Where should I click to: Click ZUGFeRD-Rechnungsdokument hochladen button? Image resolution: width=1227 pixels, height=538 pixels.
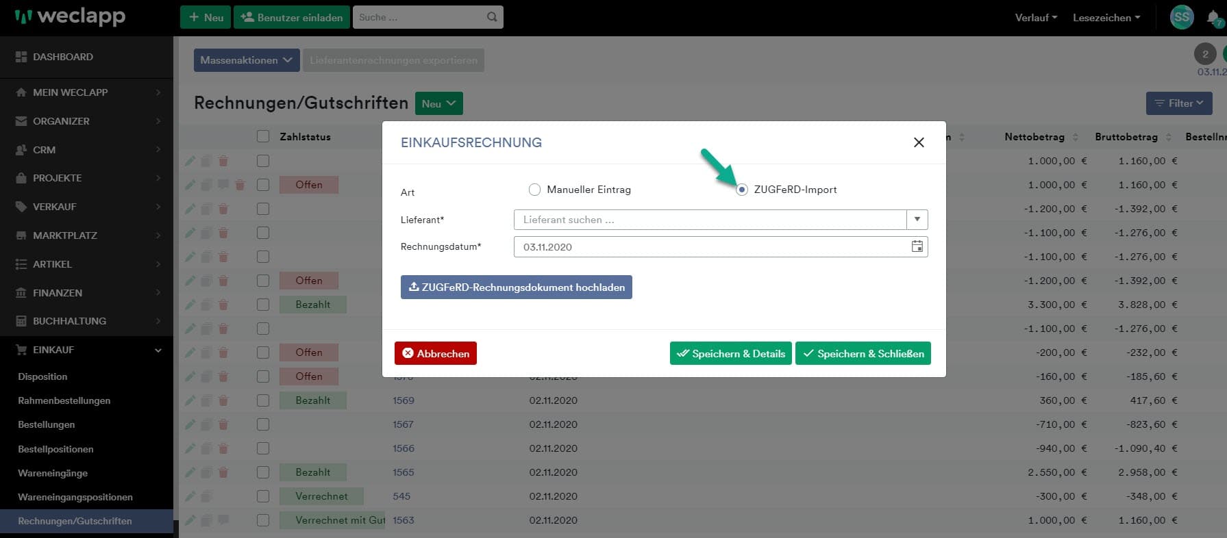tap(516, 287)
